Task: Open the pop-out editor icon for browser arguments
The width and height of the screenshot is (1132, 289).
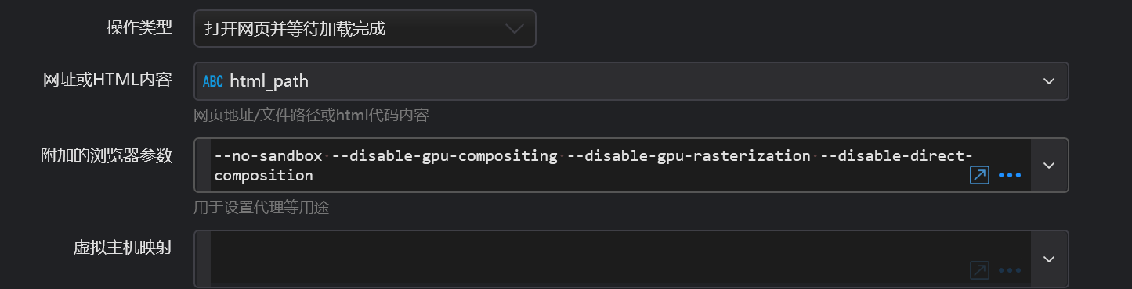Action: click(979, 175)
